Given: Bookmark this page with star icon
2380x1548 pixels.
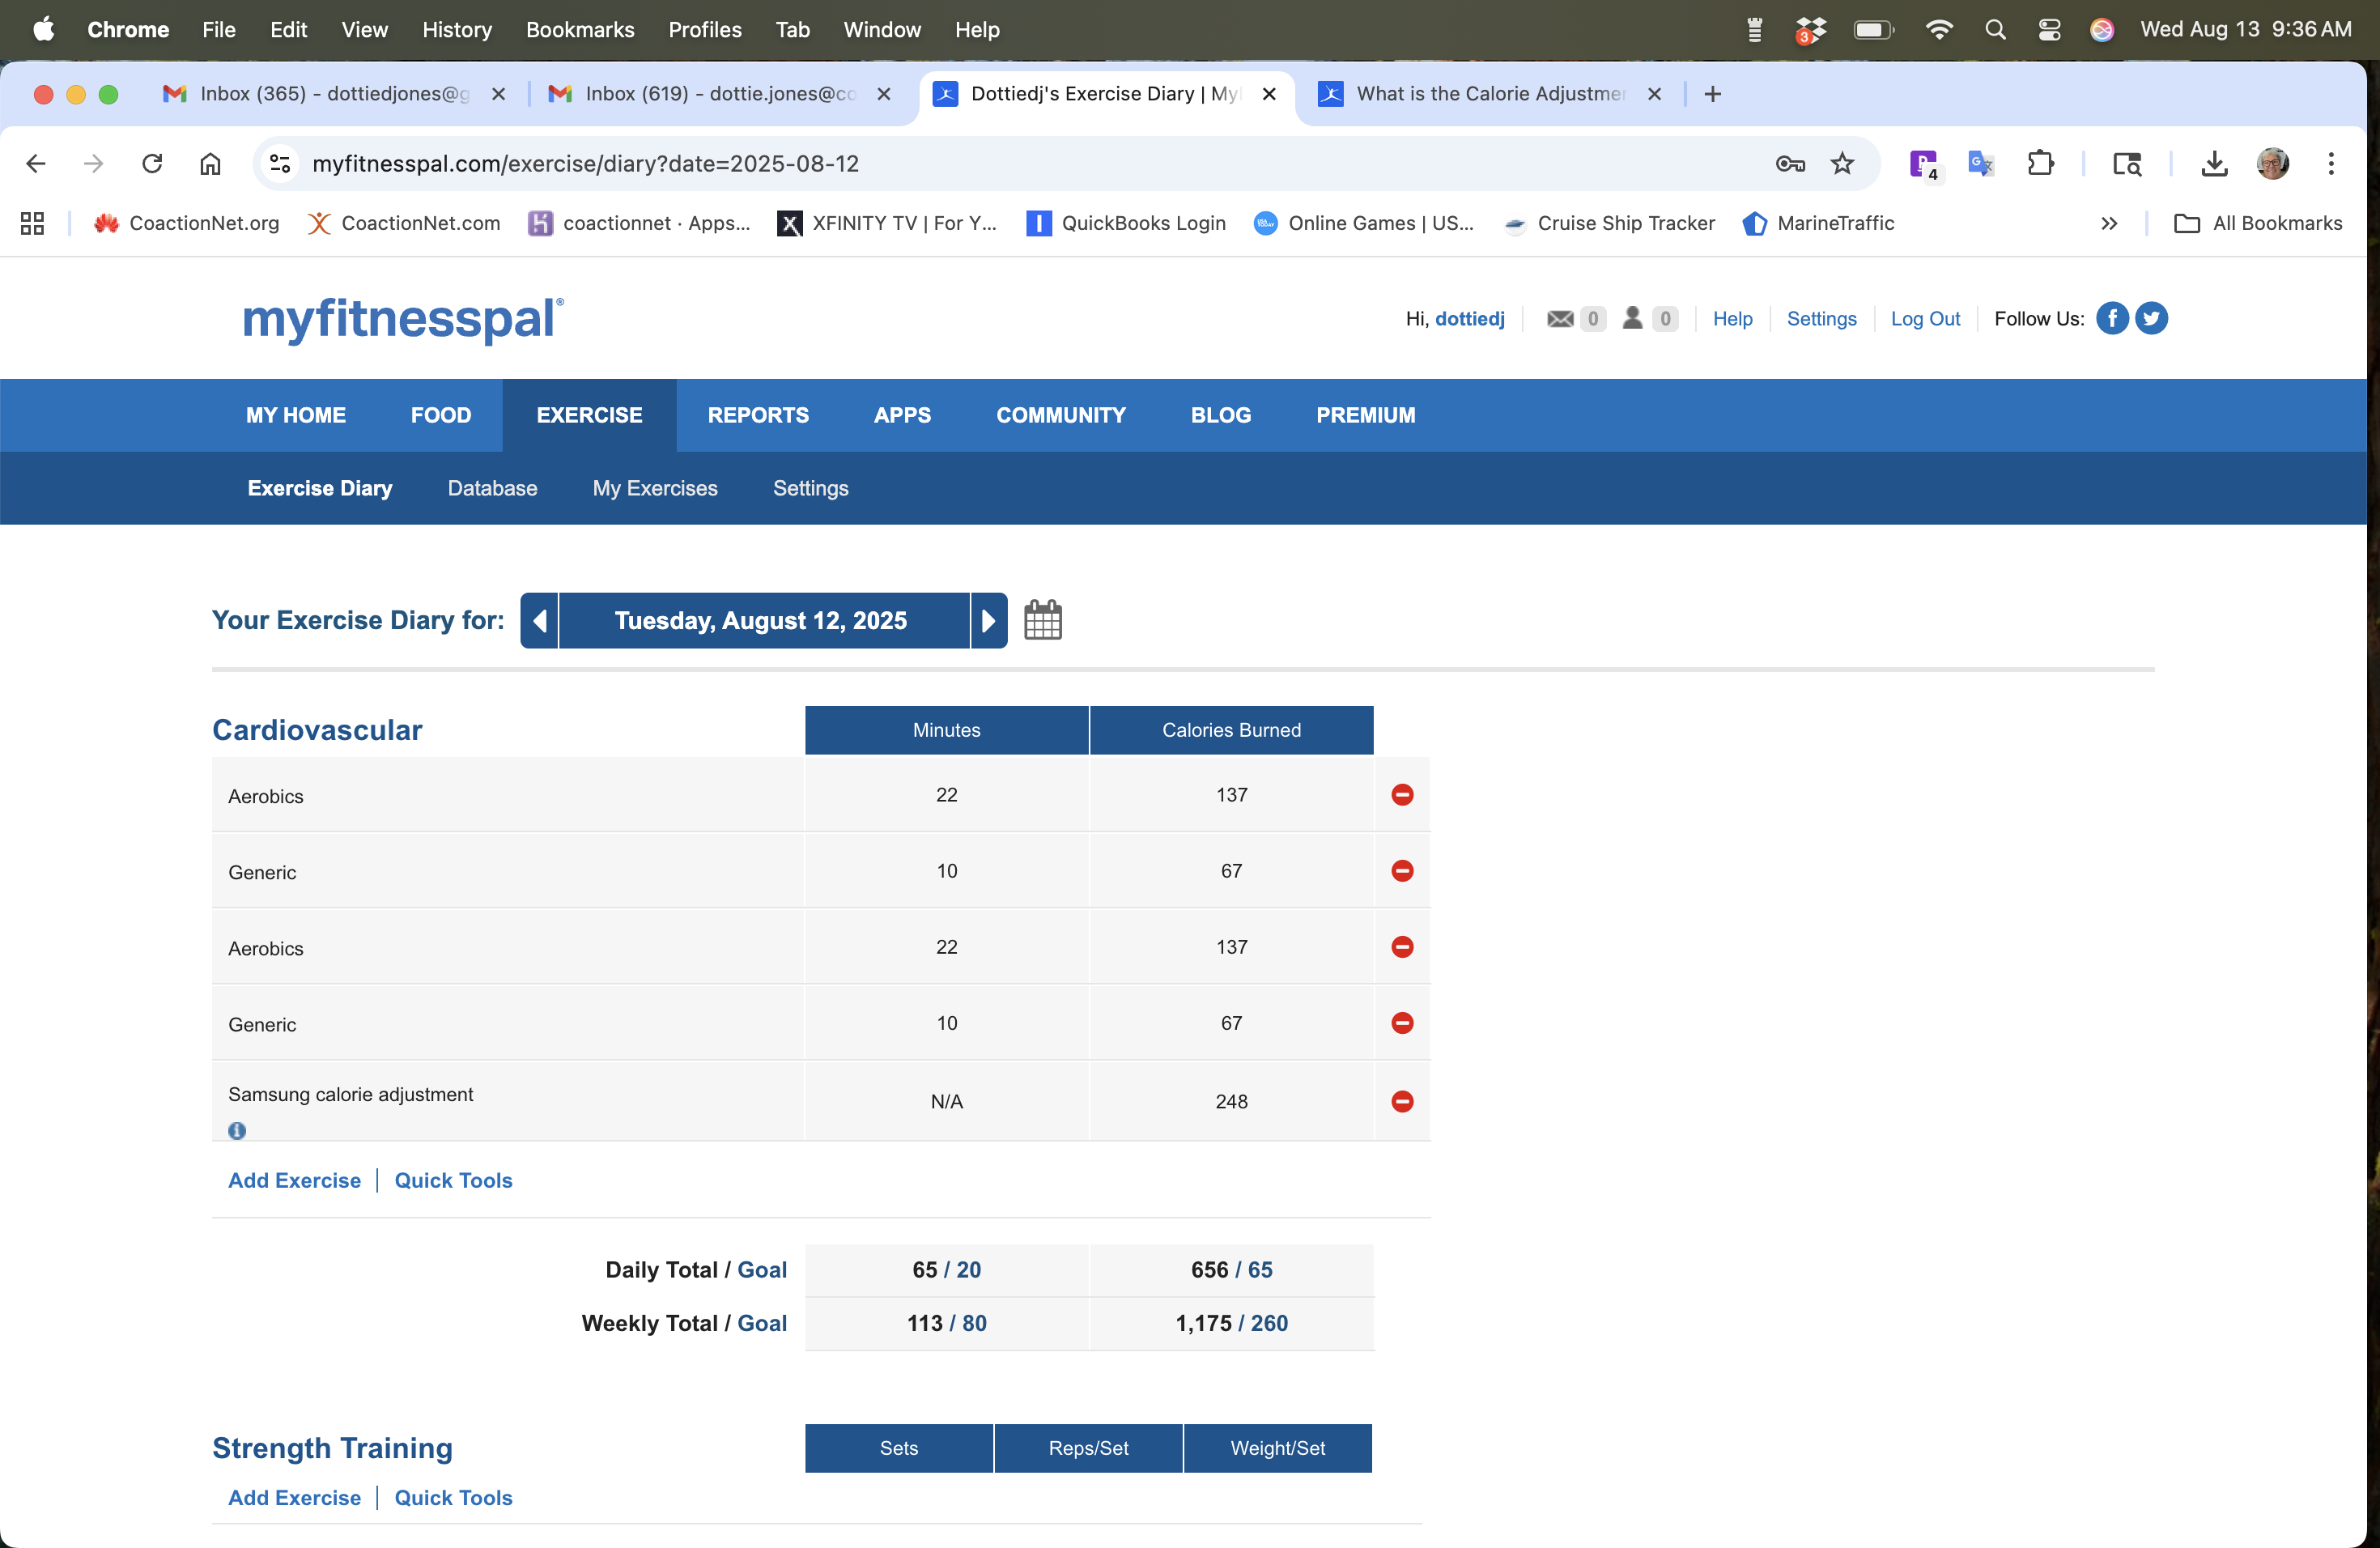Looking at the screenshot, I should [1842, 163].
